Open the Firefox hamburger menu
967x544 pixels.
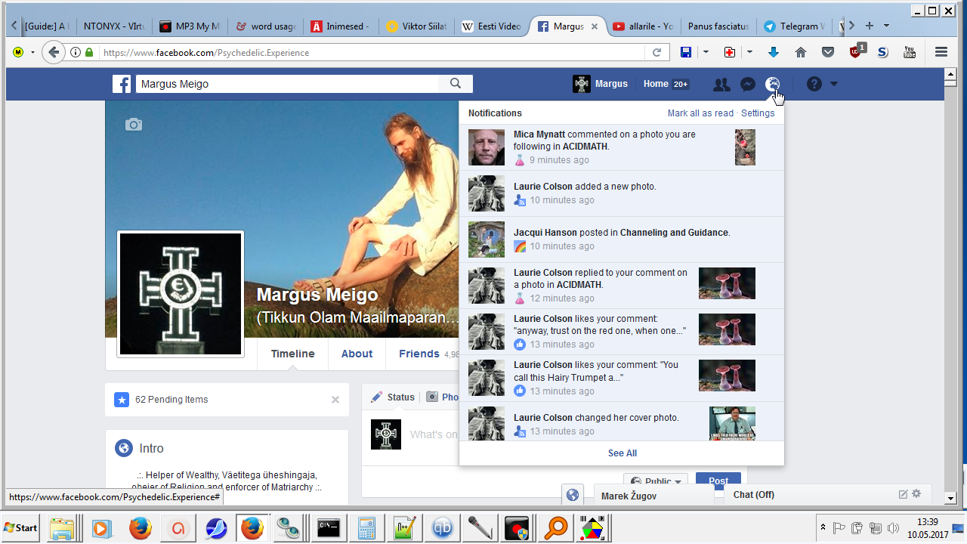tap(941, 52)
